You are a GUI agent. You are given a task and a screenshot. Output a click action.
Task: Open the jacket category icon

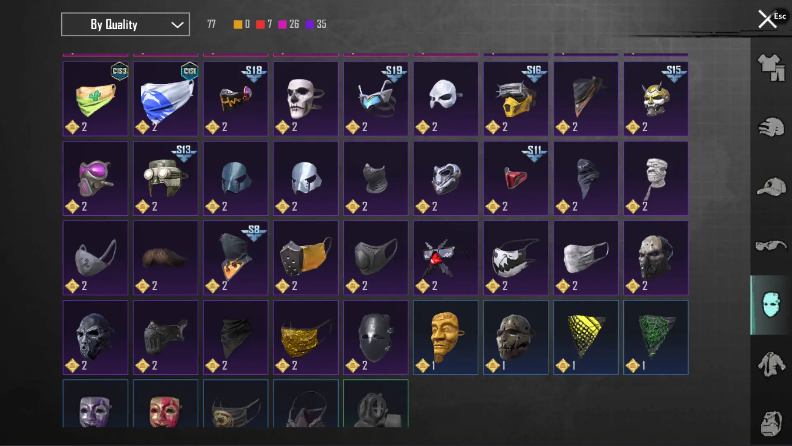tap(771, 364)
